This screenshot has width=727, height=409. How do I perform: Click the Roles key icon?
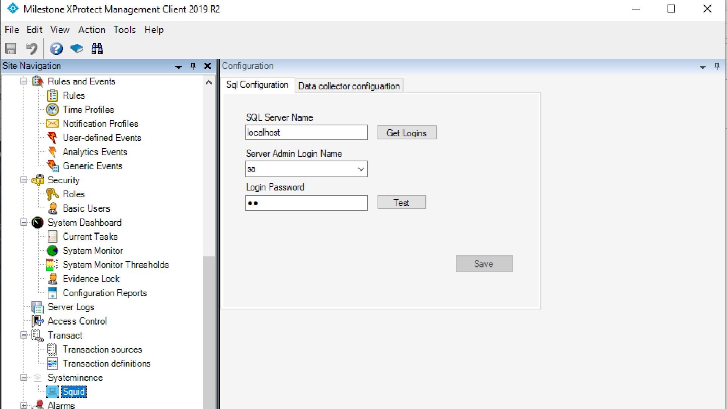pyautogui.click(x=53, y=194)
